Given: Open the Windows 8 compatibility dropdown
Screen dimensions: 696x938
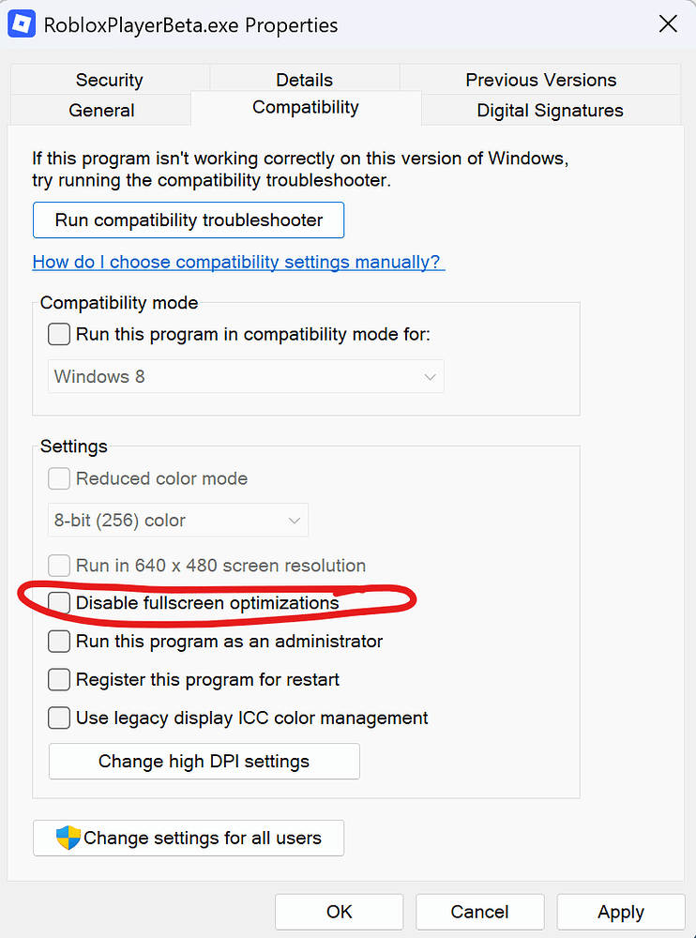Looking at the screenshot, I should point(246,376).
